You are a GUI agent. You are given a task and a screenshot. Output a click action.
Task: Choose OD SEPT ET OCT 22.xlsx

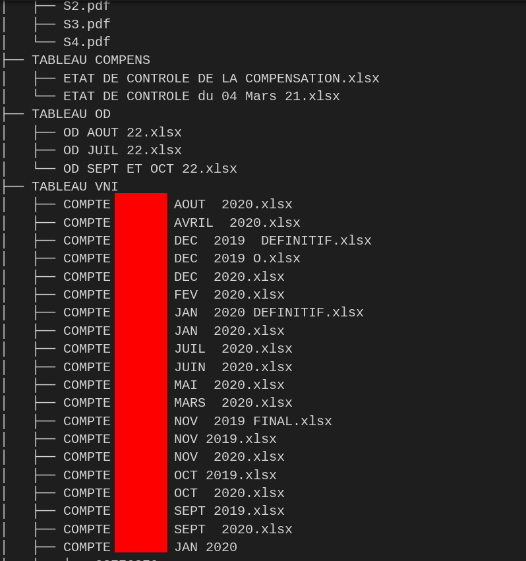150,169
